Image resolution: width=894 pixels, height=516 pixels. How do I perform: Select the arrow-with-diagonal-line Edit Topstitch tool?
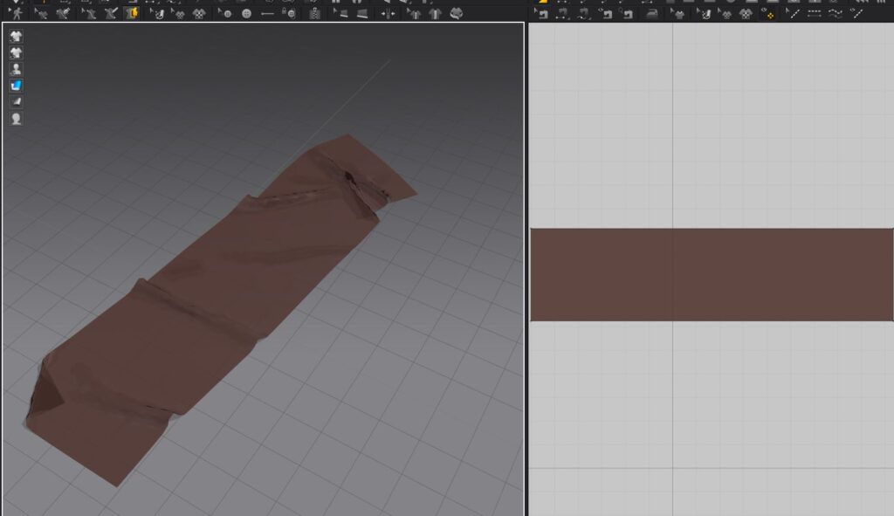[x=793, y=13]
